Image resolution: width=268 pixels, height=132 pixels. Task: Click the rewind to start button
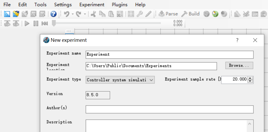45,23
